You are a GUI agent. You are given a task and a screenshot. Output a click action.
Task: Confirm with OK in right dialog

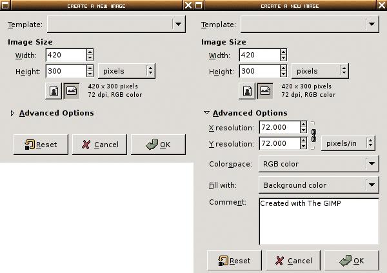352,261
